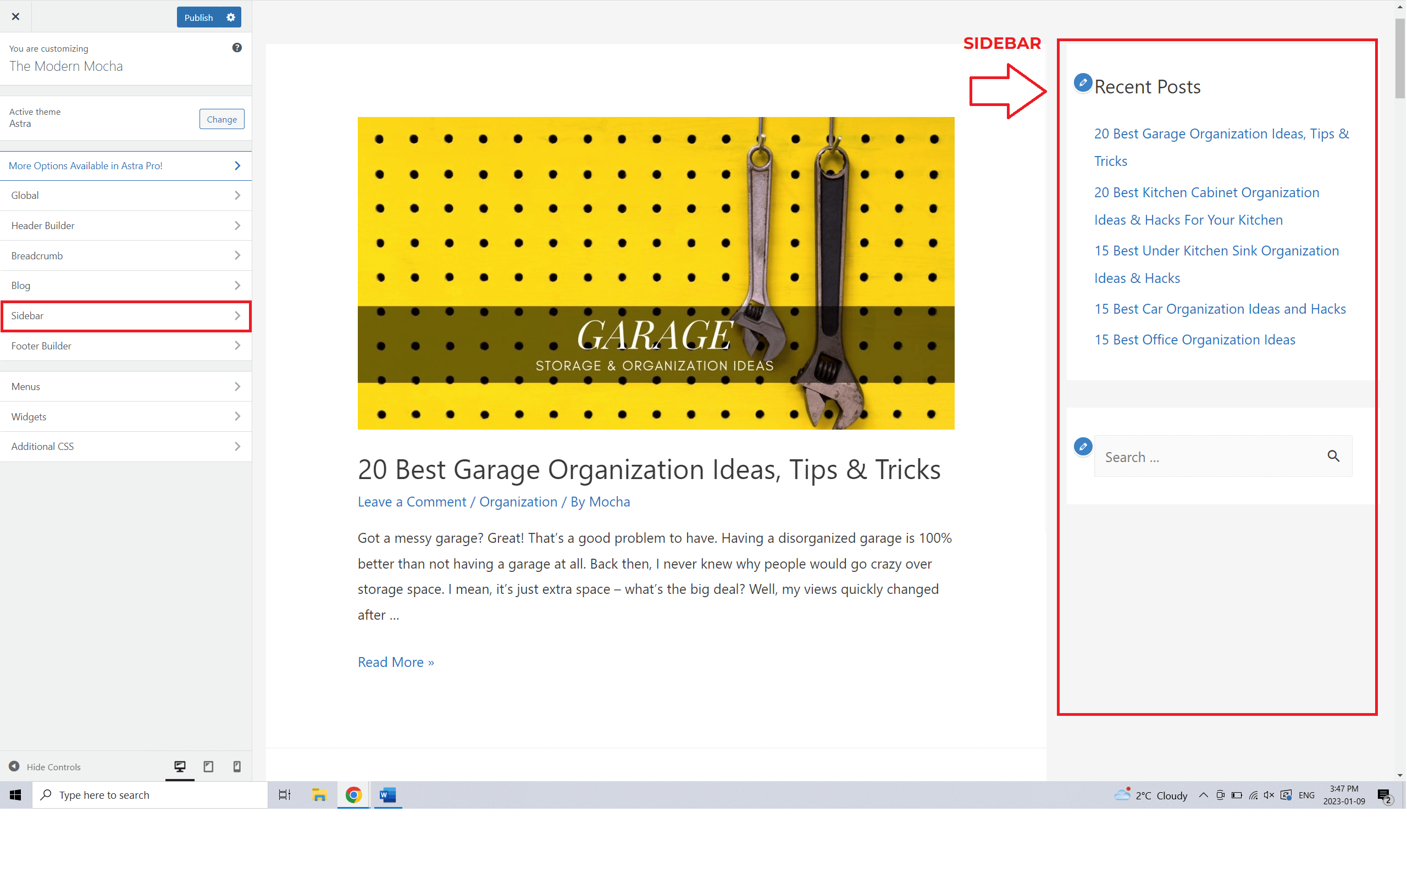Open the Blog settings panel

click(x=125, y=286)
